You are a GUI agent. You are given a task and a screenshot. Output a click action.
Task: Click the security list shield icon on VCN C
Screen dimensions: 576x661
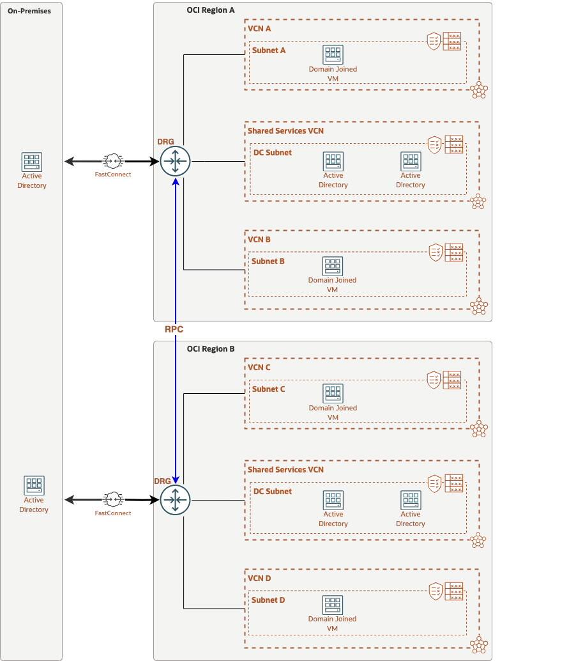(x=434, y=378)
